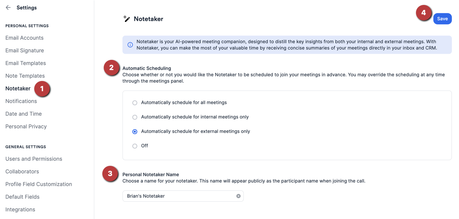
Task: Select the Collaborators settings page
Action: click(22, 171)
